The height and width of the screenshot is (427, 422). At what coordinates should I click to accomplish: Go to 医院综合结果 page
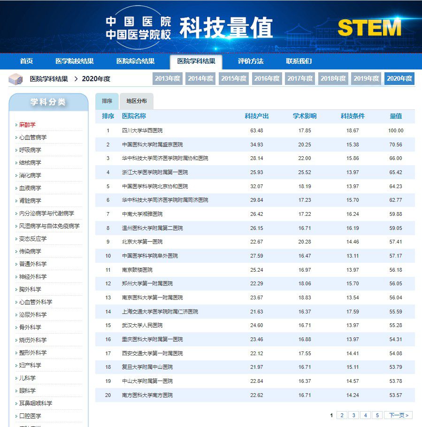pos(135,61)
